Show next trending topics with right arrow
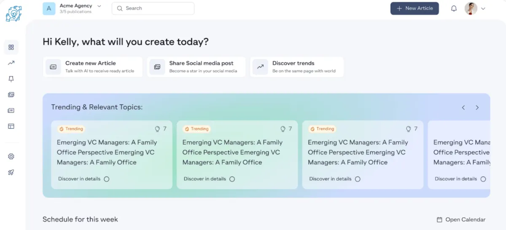The image size is (506, 230). click(x=477, y=108)
